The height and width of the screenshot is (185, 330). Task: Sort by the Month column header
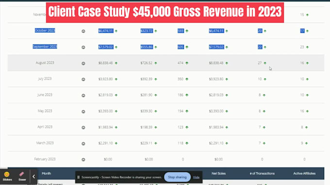(x=46, y=173)
